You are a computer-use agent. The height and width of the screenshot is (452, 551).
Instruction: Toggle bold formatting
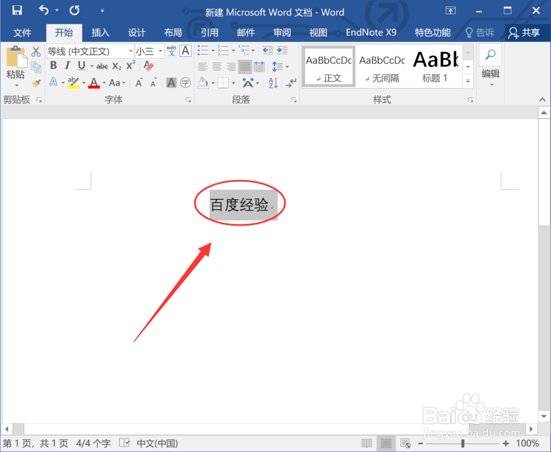[x=53, y=66]
